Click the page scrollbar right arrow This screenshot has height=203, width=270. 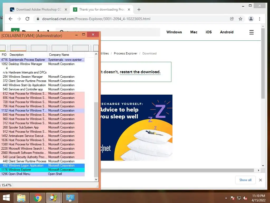click(258, 170)
